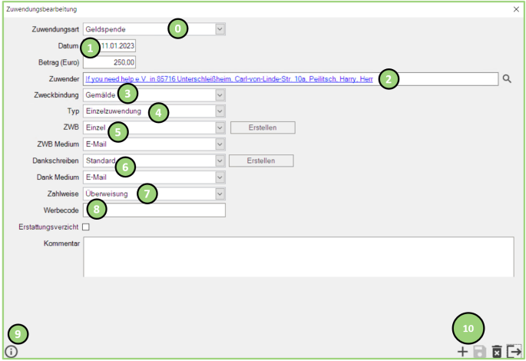
Task: Expand the Zuwendungsart dropdown
Action: (x=220, y=29)
